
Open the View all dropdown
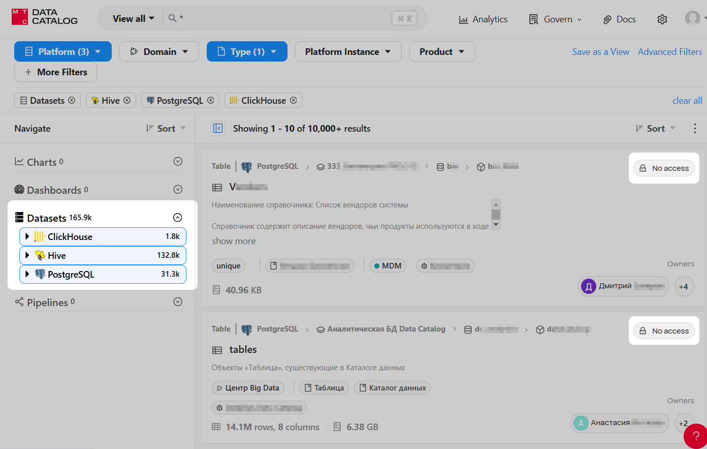point(133,19)
